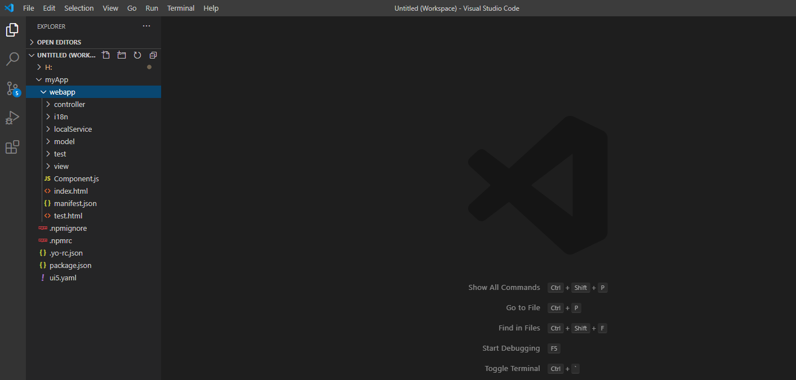Open the Run menu

point(152,8)
